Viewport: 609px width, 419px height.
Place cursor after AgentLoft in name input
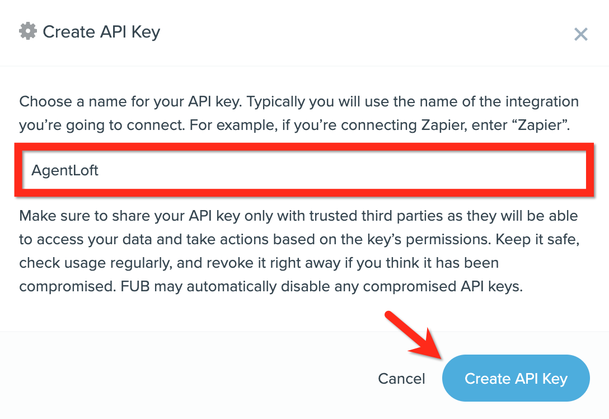click(100, 170)
